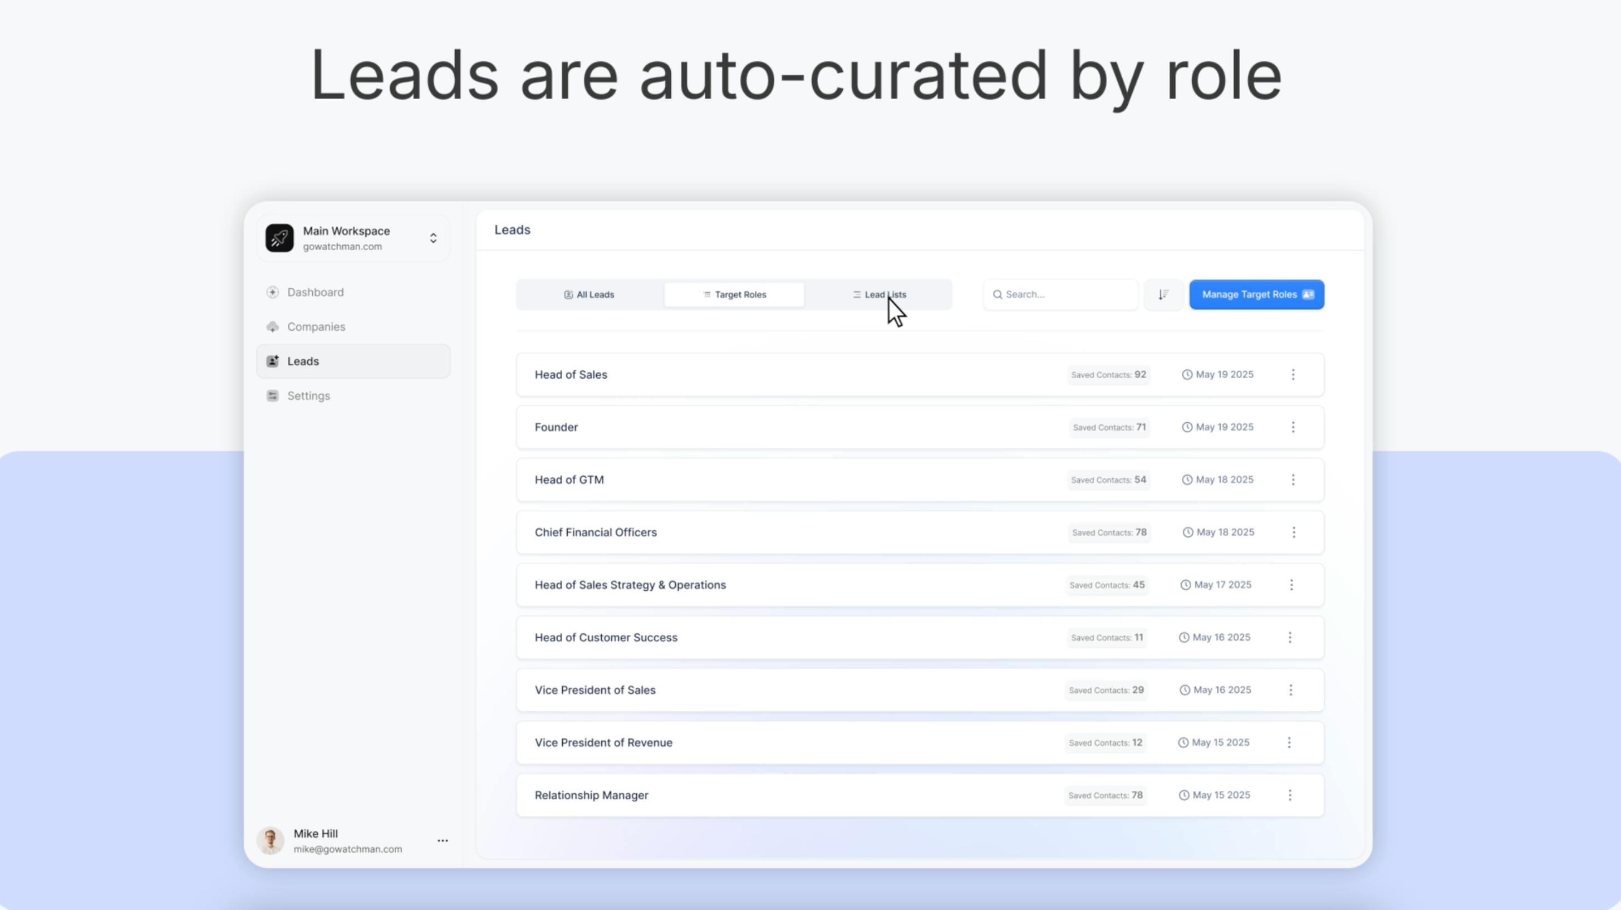The image size is (1621, 910).
Task: Select the Target Roles tab
Action: [734, 295]
